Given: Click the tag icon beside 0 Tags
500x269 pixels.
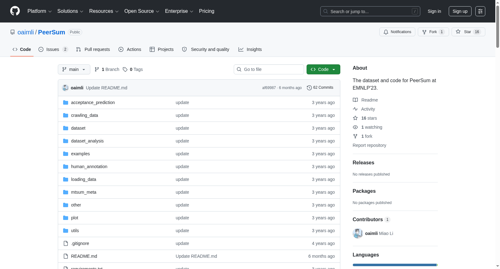Looking at the screenshot, I should [x=125, y=69].
